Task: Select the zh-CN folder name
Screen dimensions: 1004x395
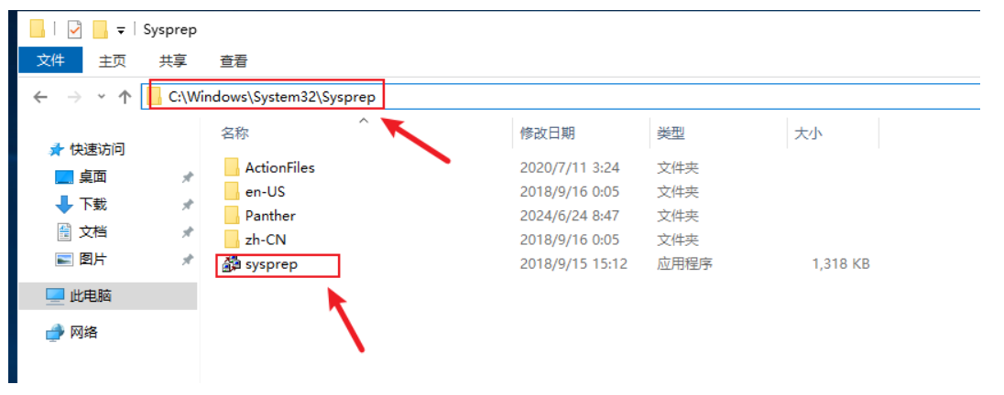Action: click(x=266, y=240)
